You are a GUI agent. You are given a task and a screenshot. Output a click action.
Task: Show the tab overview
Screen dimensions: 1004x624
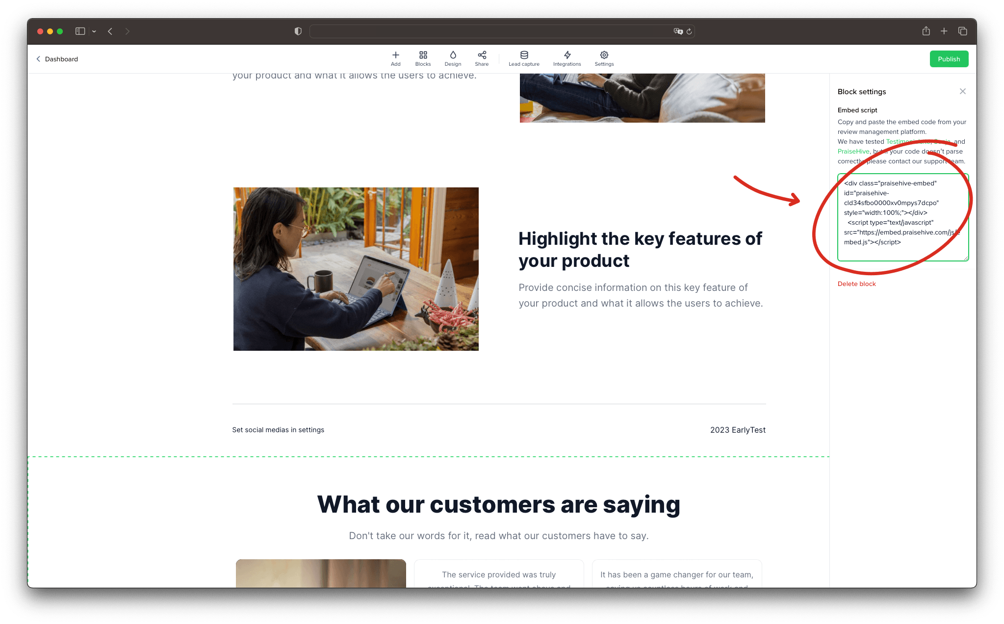click(x=962, y=31)
